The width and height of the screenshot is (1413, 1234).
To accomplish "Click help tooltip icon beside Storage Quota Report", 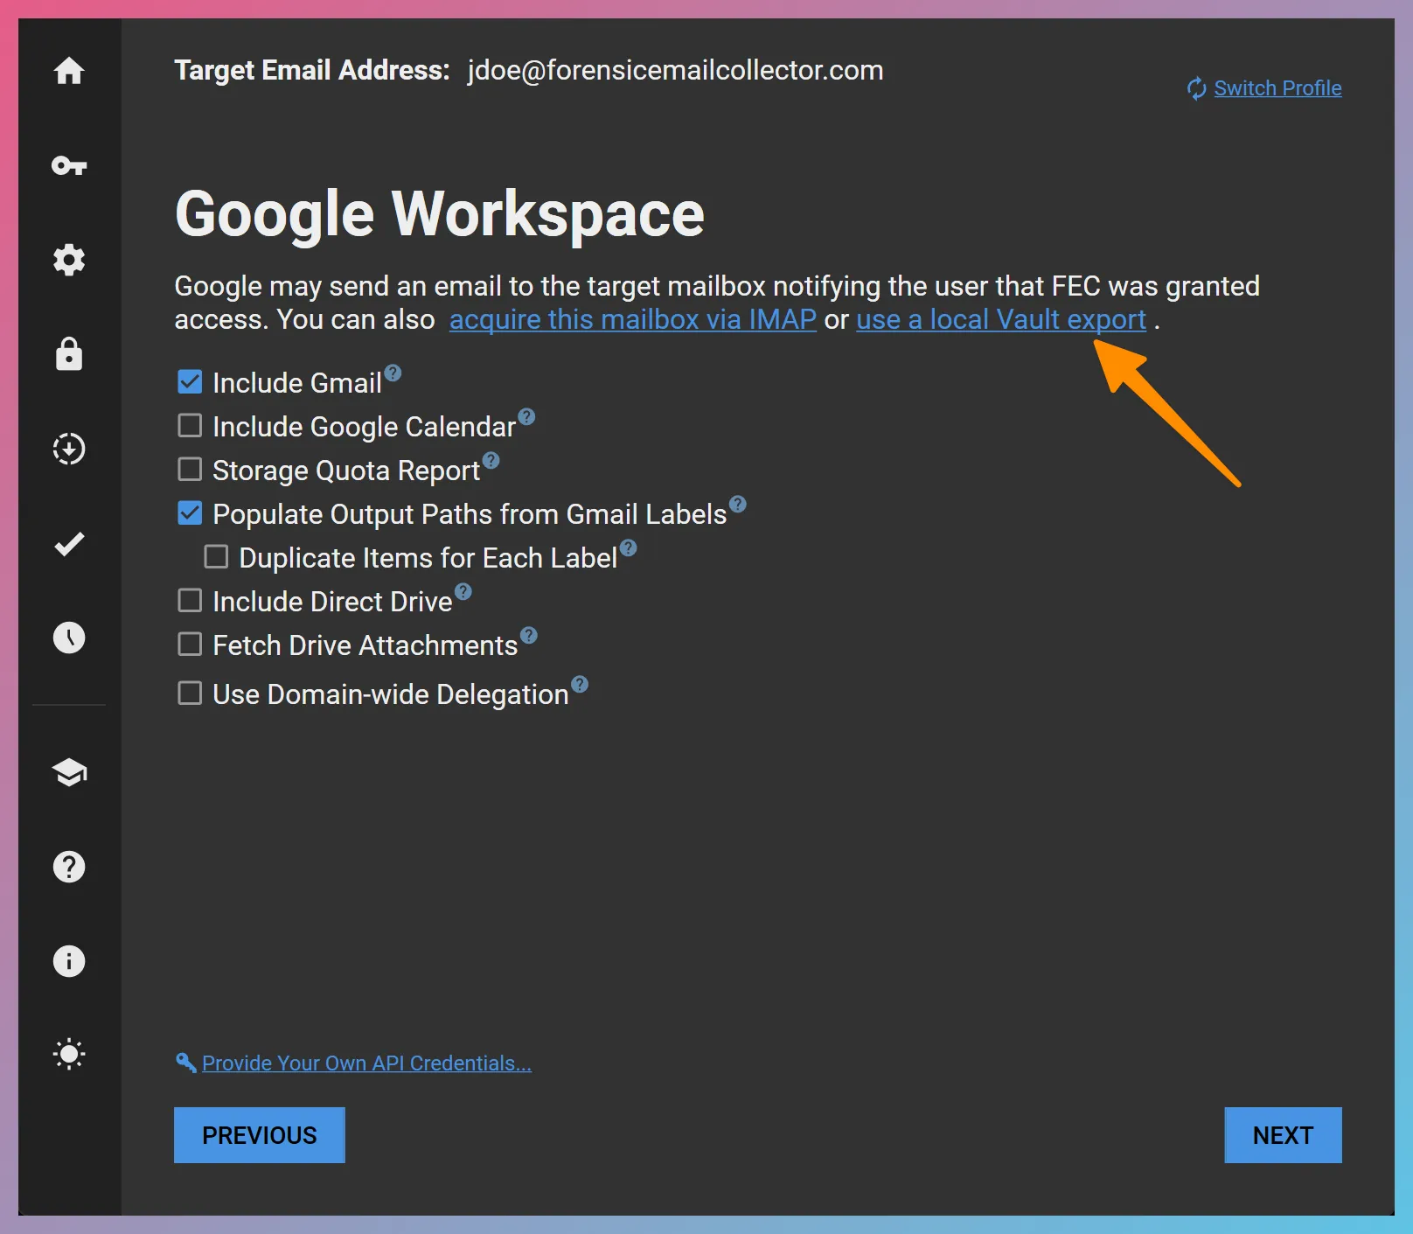I will click(x=491, y=460).
